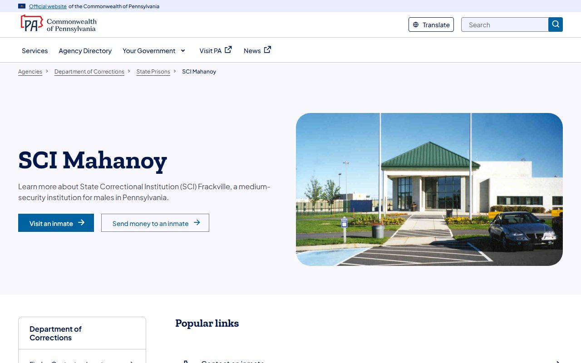Image resolution: width=581 pixels, height=363 pixels.
Task: Follow the Official website link
Action: pyautogui.click(x=48, y=6)
